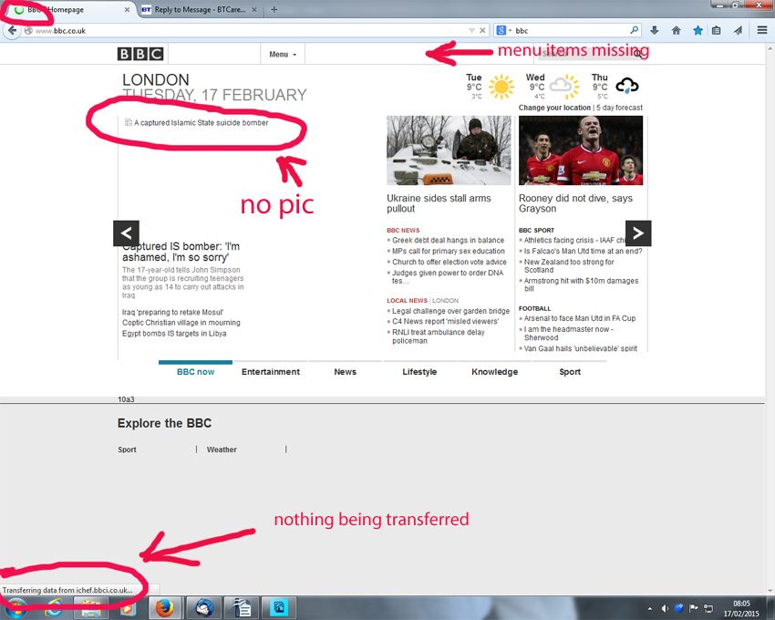
Task: Click the Firefox back button
Action: point(13,30)
